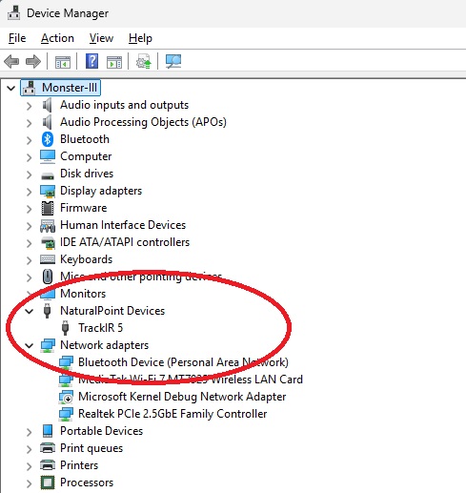
Task: Click the Print queues printer icon
Action: [48, 448]
